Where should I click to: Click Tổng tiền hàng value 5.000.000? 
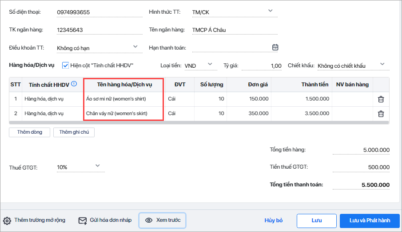coord(361,150)
